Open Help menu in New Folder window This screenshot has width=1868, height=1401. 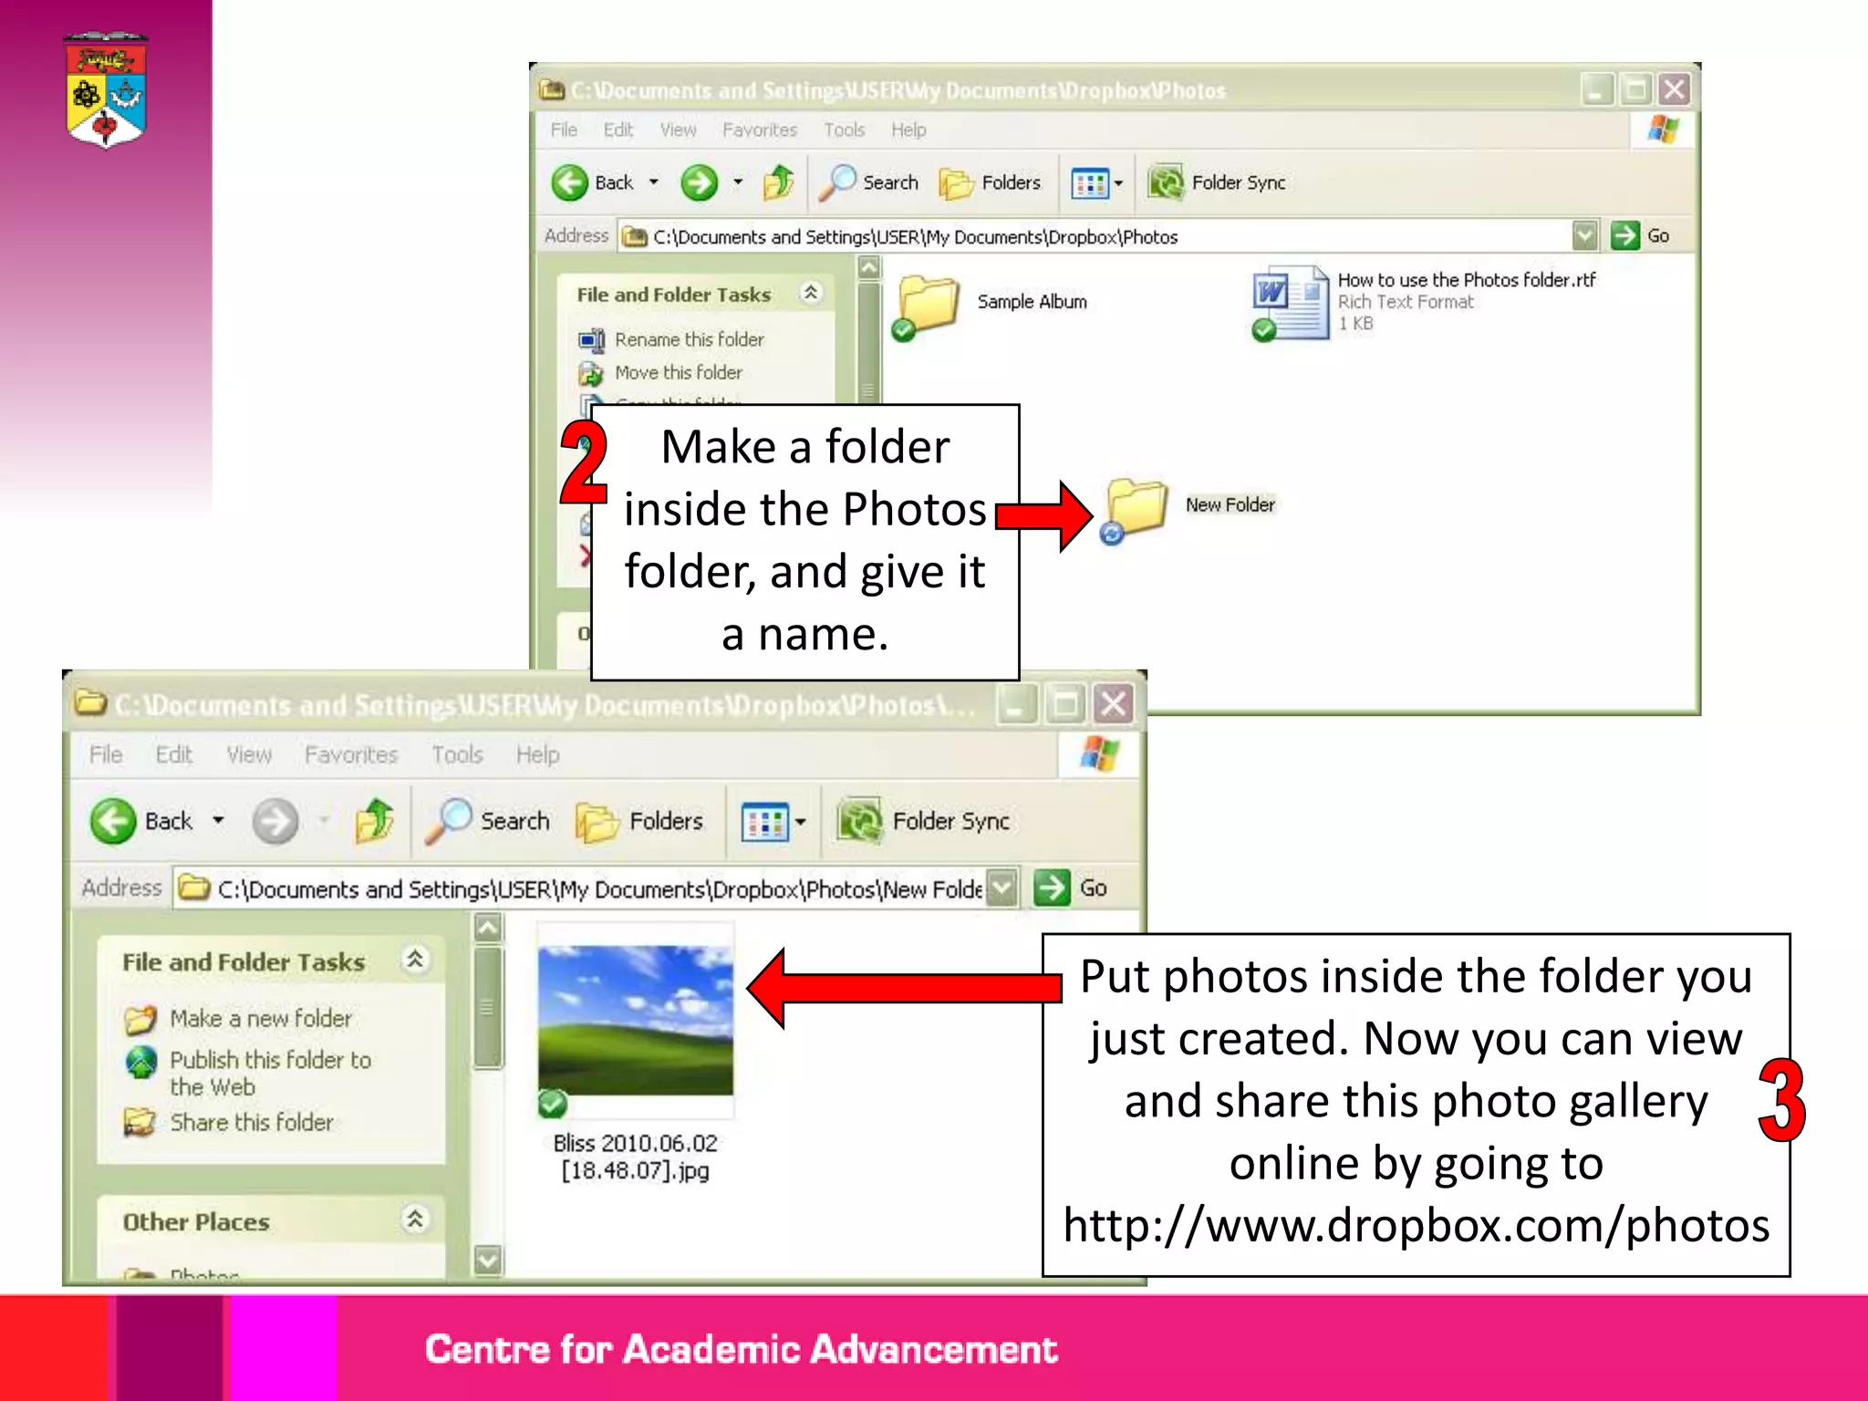[537, 755]
